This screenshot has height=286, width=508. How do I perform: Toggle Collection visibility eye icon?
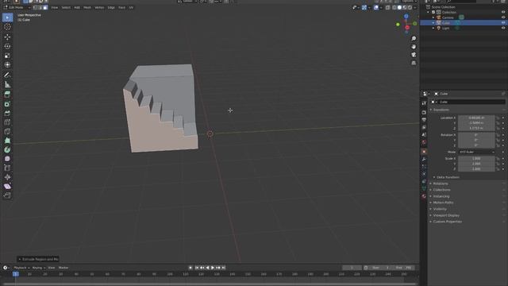click(x=503, y=13)
